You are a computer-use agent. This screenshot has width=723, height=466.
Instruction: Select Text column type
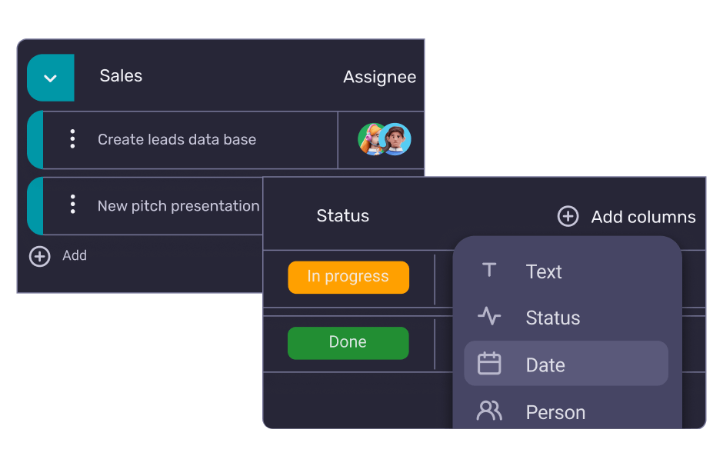click(544, 271)
